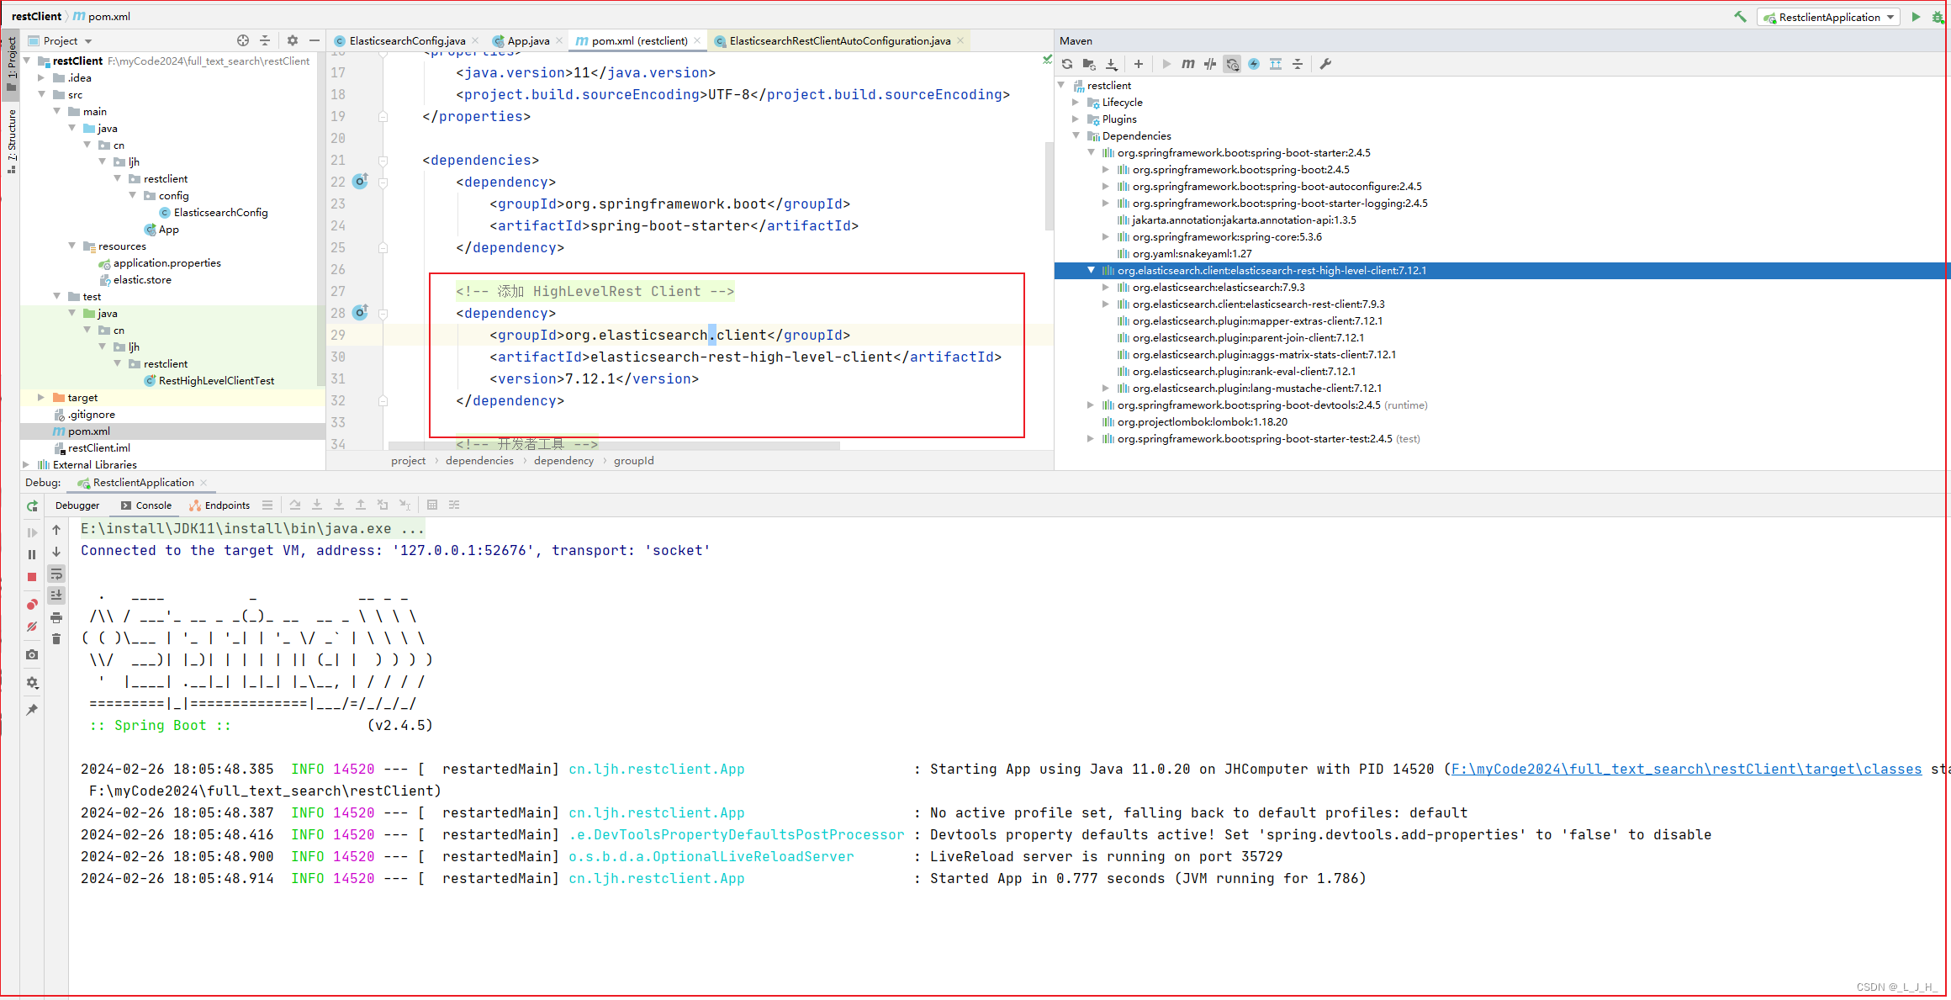1951x1000 pixels.
Task: Get thread dump camera icon
Action: point(32,654)
